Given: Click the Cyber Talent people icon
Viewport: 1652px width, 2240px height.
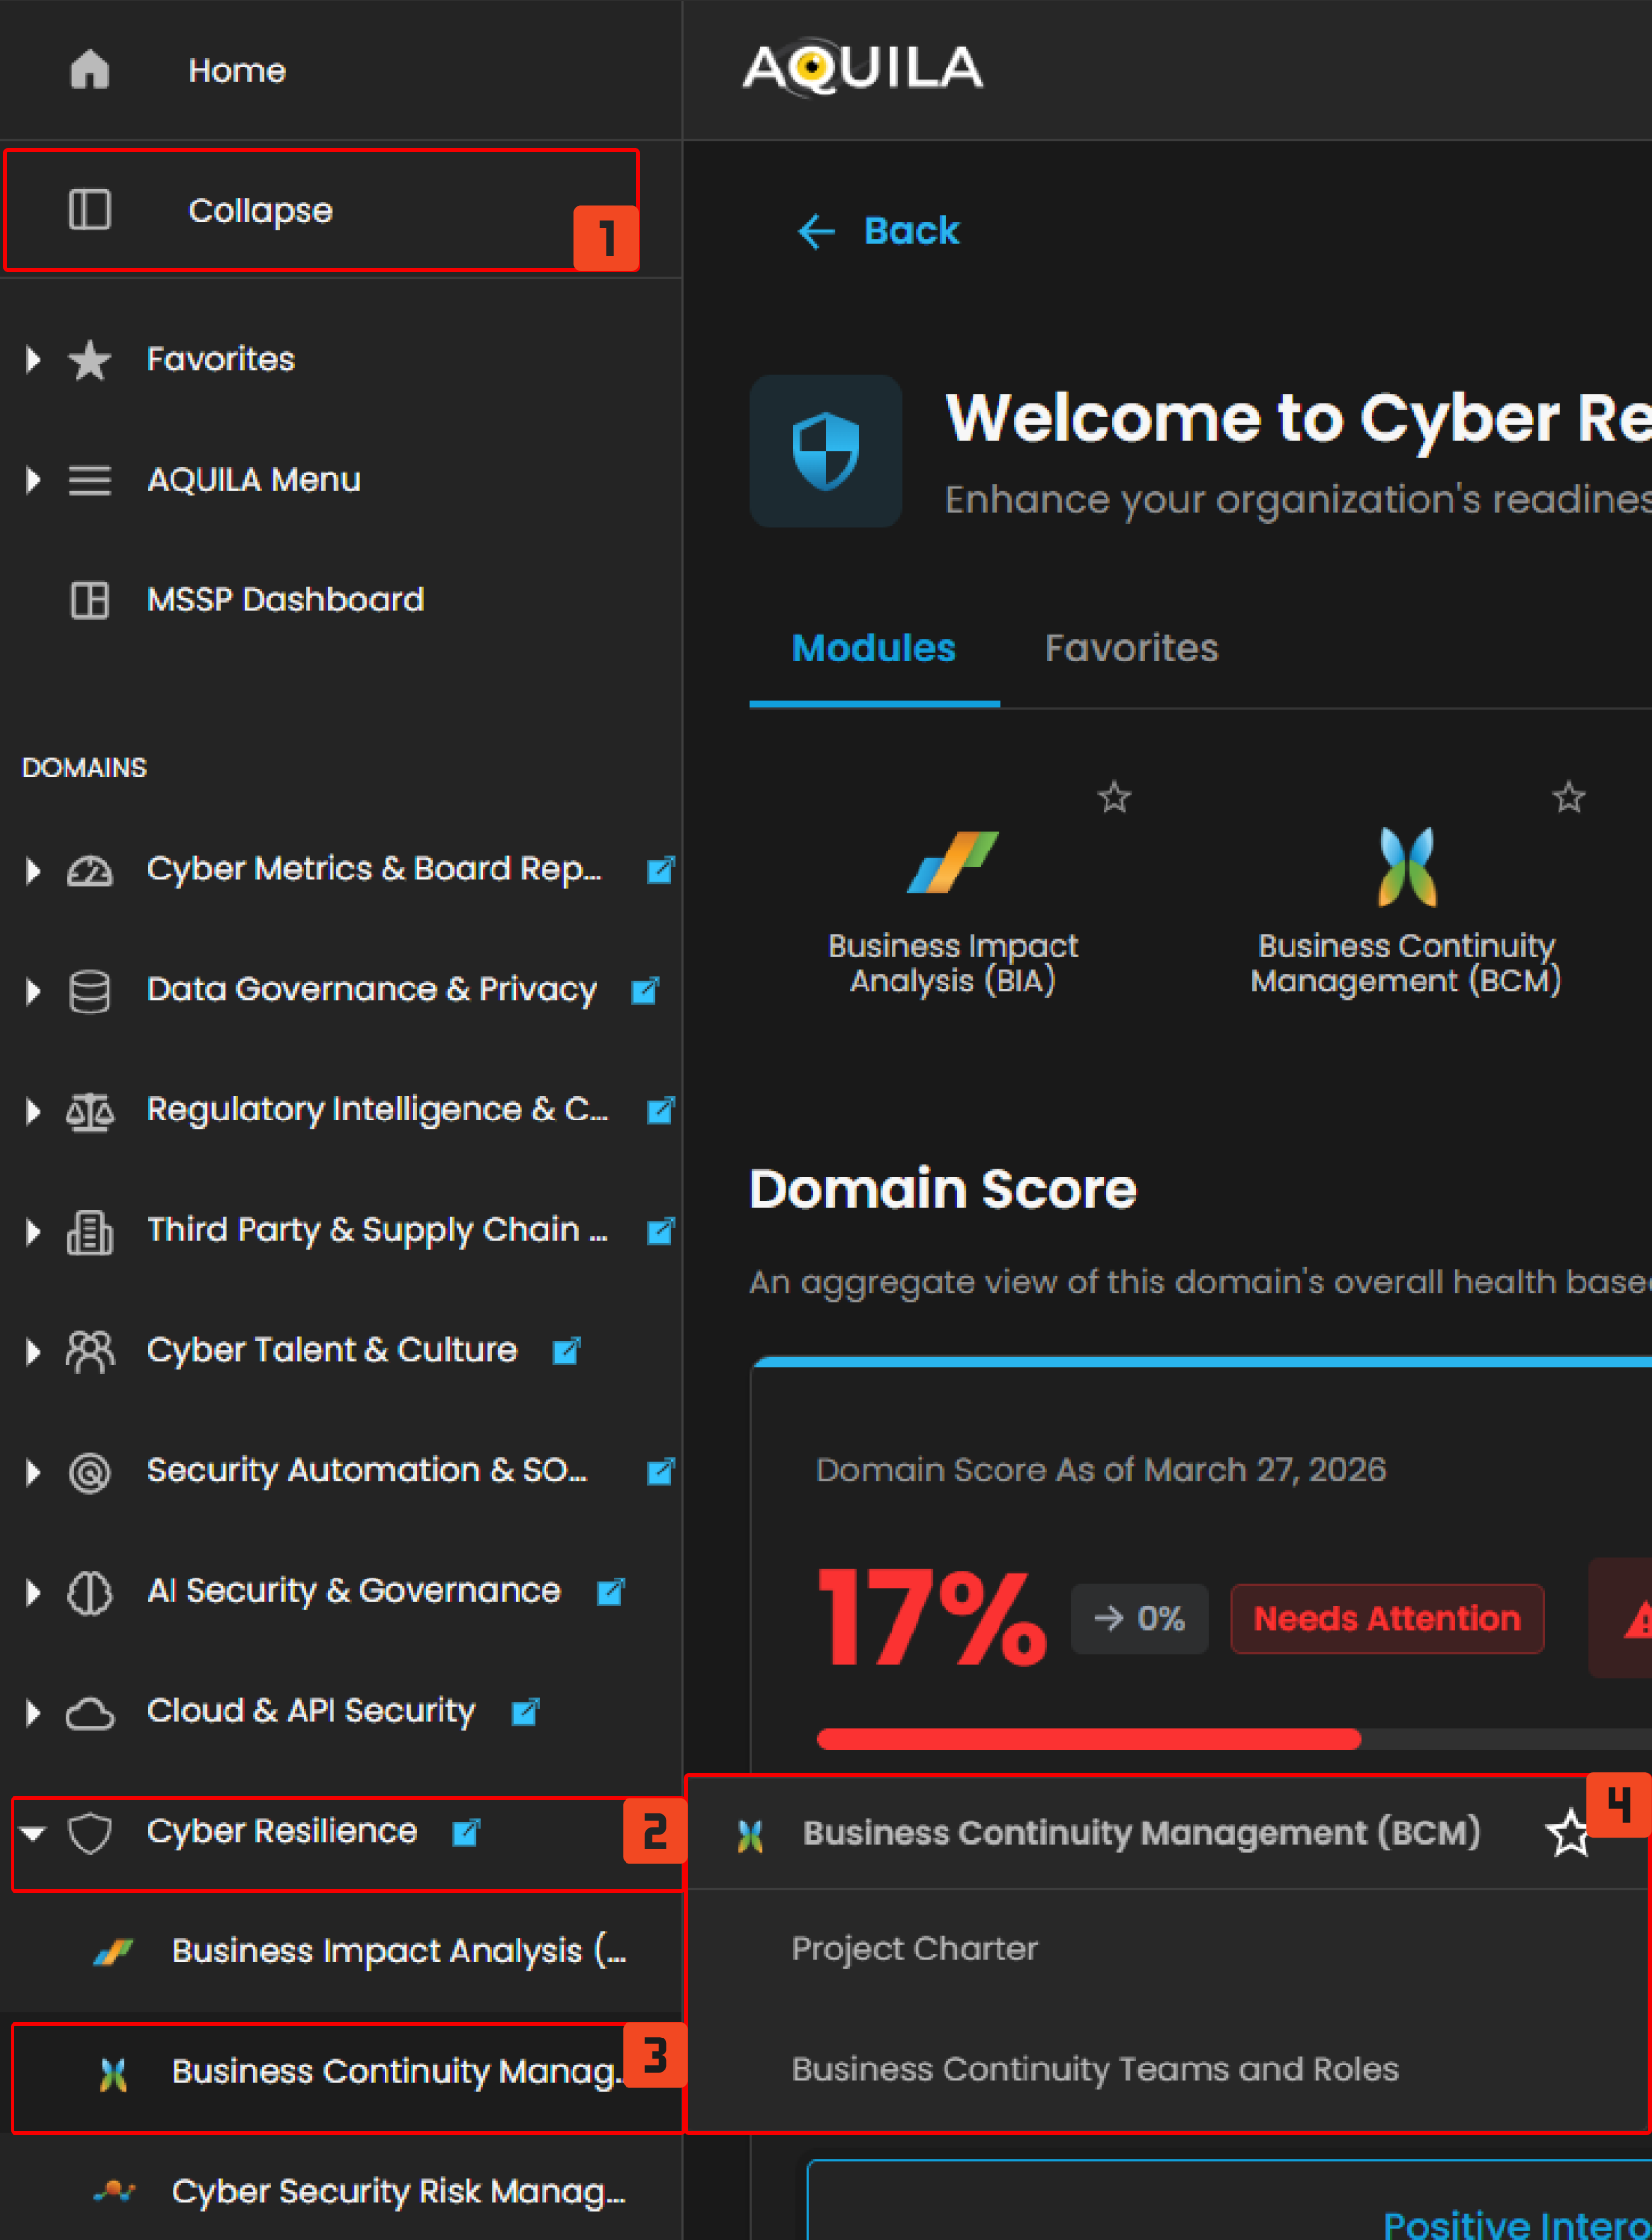Looking at the screenshot, I should [x=90, y=1352].
